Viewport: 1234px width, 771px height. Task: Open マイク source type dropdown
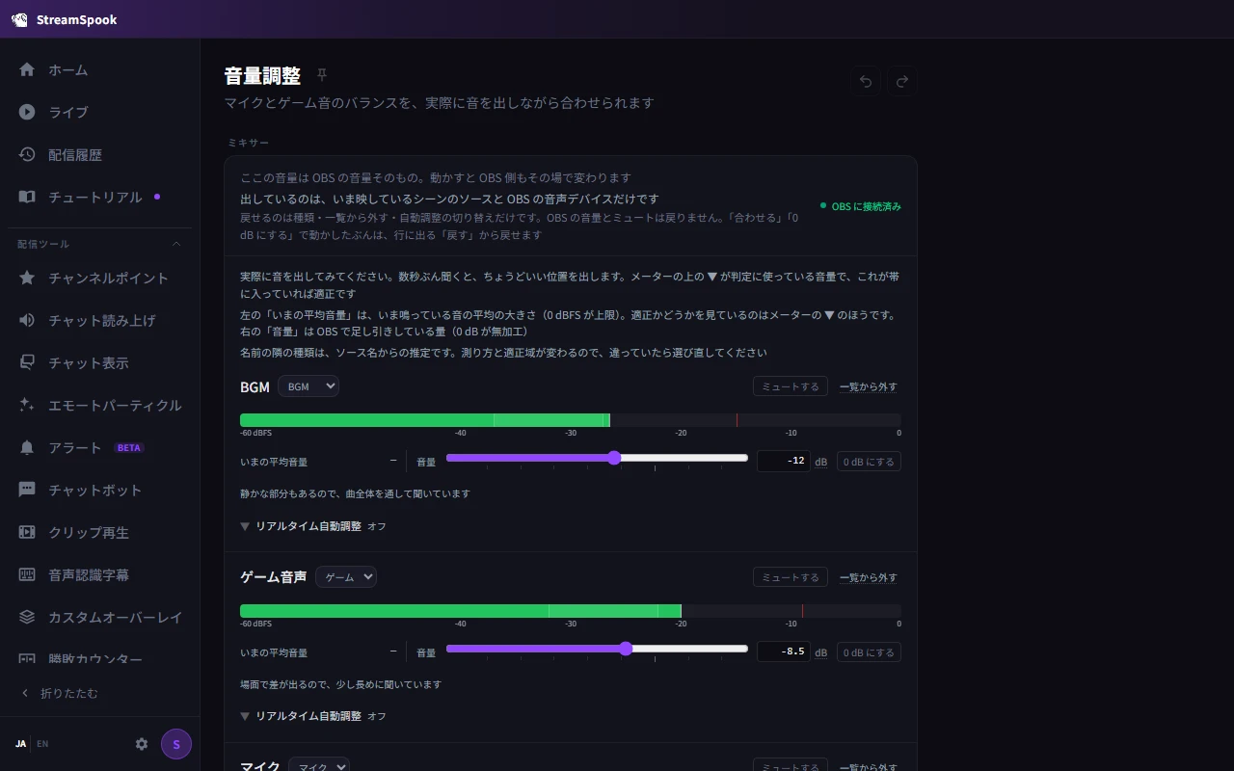pos(319,766)
